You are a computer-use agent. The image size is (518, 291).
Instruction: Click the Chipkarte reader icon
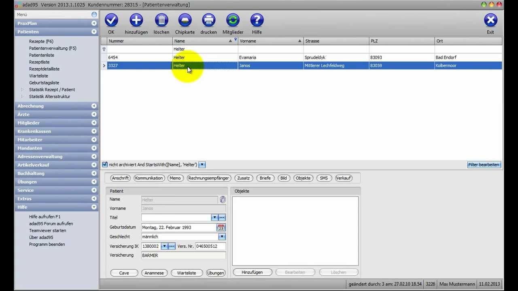[185, 20]
